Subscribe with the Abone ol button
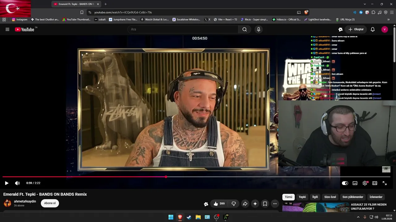The width and height of the screenshot is (396, 222). [x=50, y=203]
